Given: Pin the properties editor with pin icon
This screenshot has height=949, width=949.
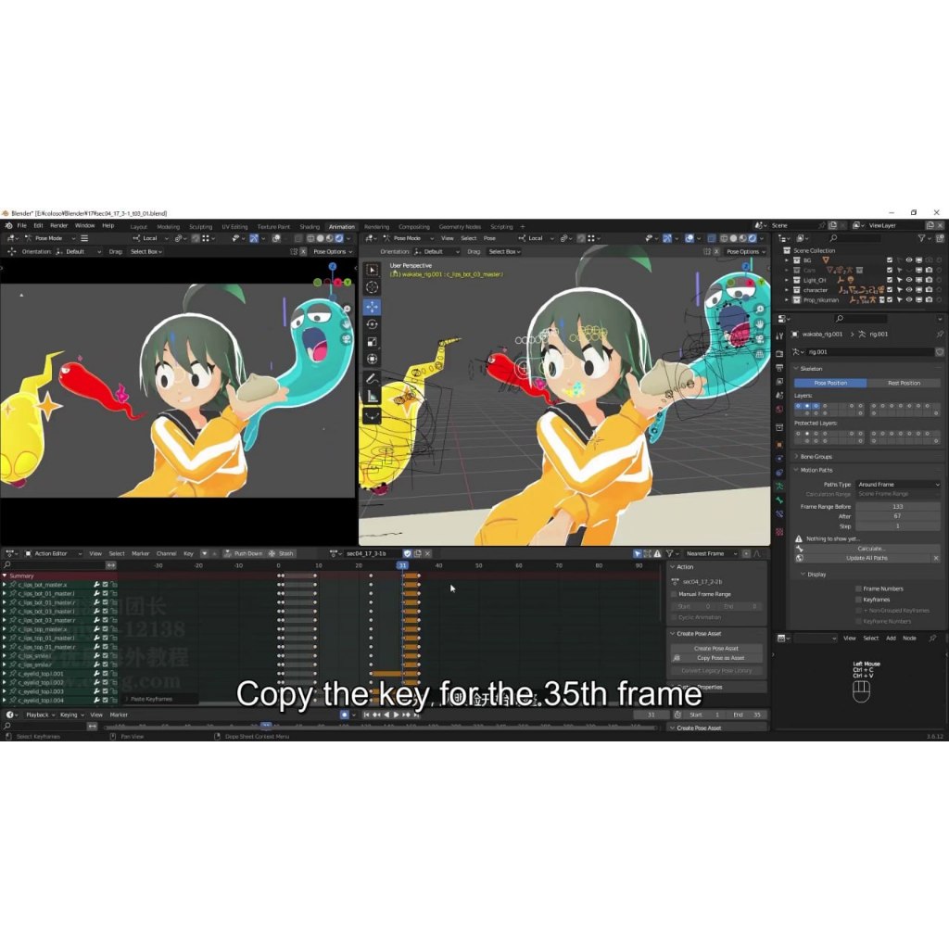Looking at the screenshot, I should [x=940, y=334].
